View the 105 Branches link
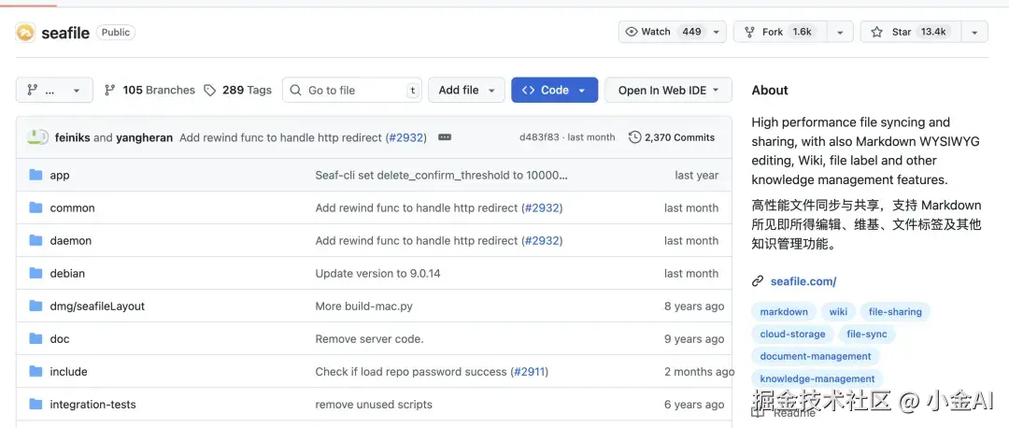Image resolution: width=1009 pixels, height=428 pixels. pos(149,90)
